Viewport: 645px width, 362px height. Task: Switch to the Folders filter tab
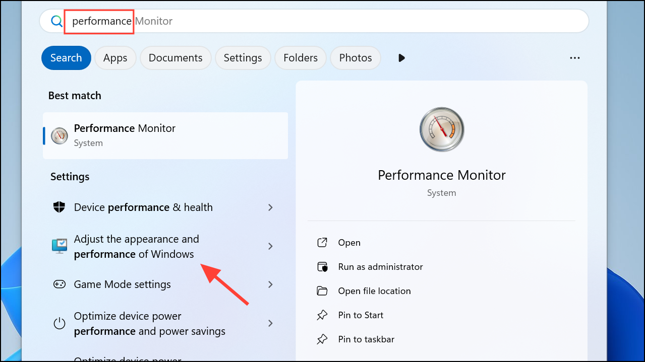tap(301, 58)
